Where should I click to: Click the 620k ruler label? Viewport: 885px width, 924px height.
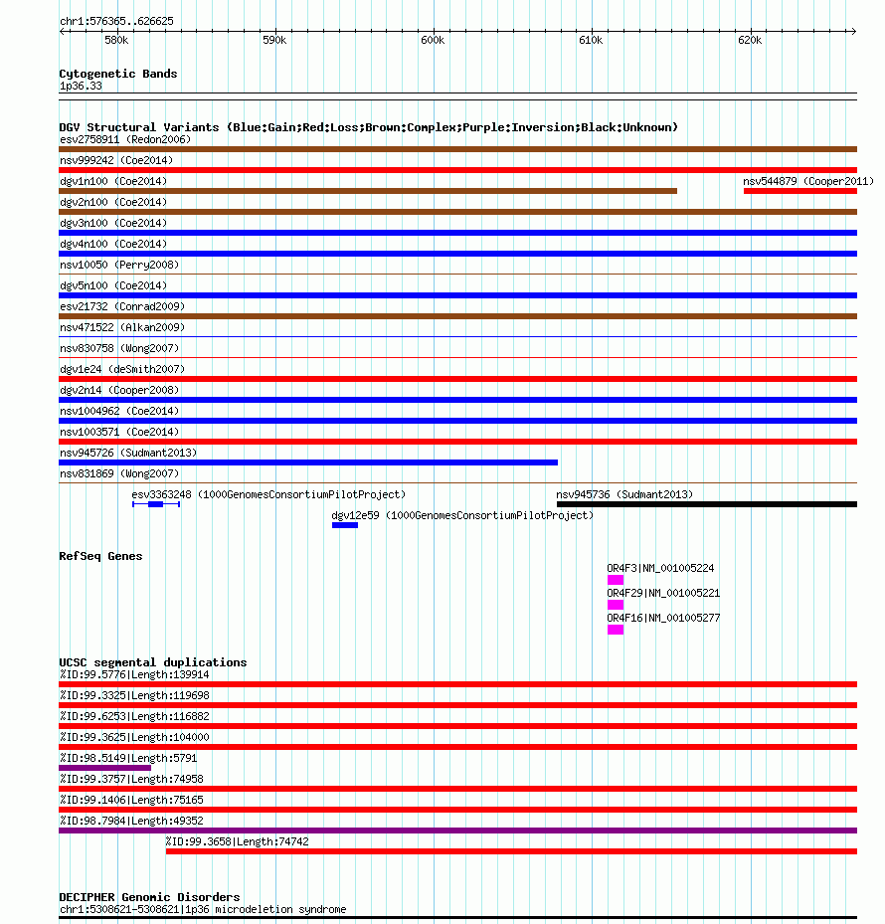coord(750,40)
